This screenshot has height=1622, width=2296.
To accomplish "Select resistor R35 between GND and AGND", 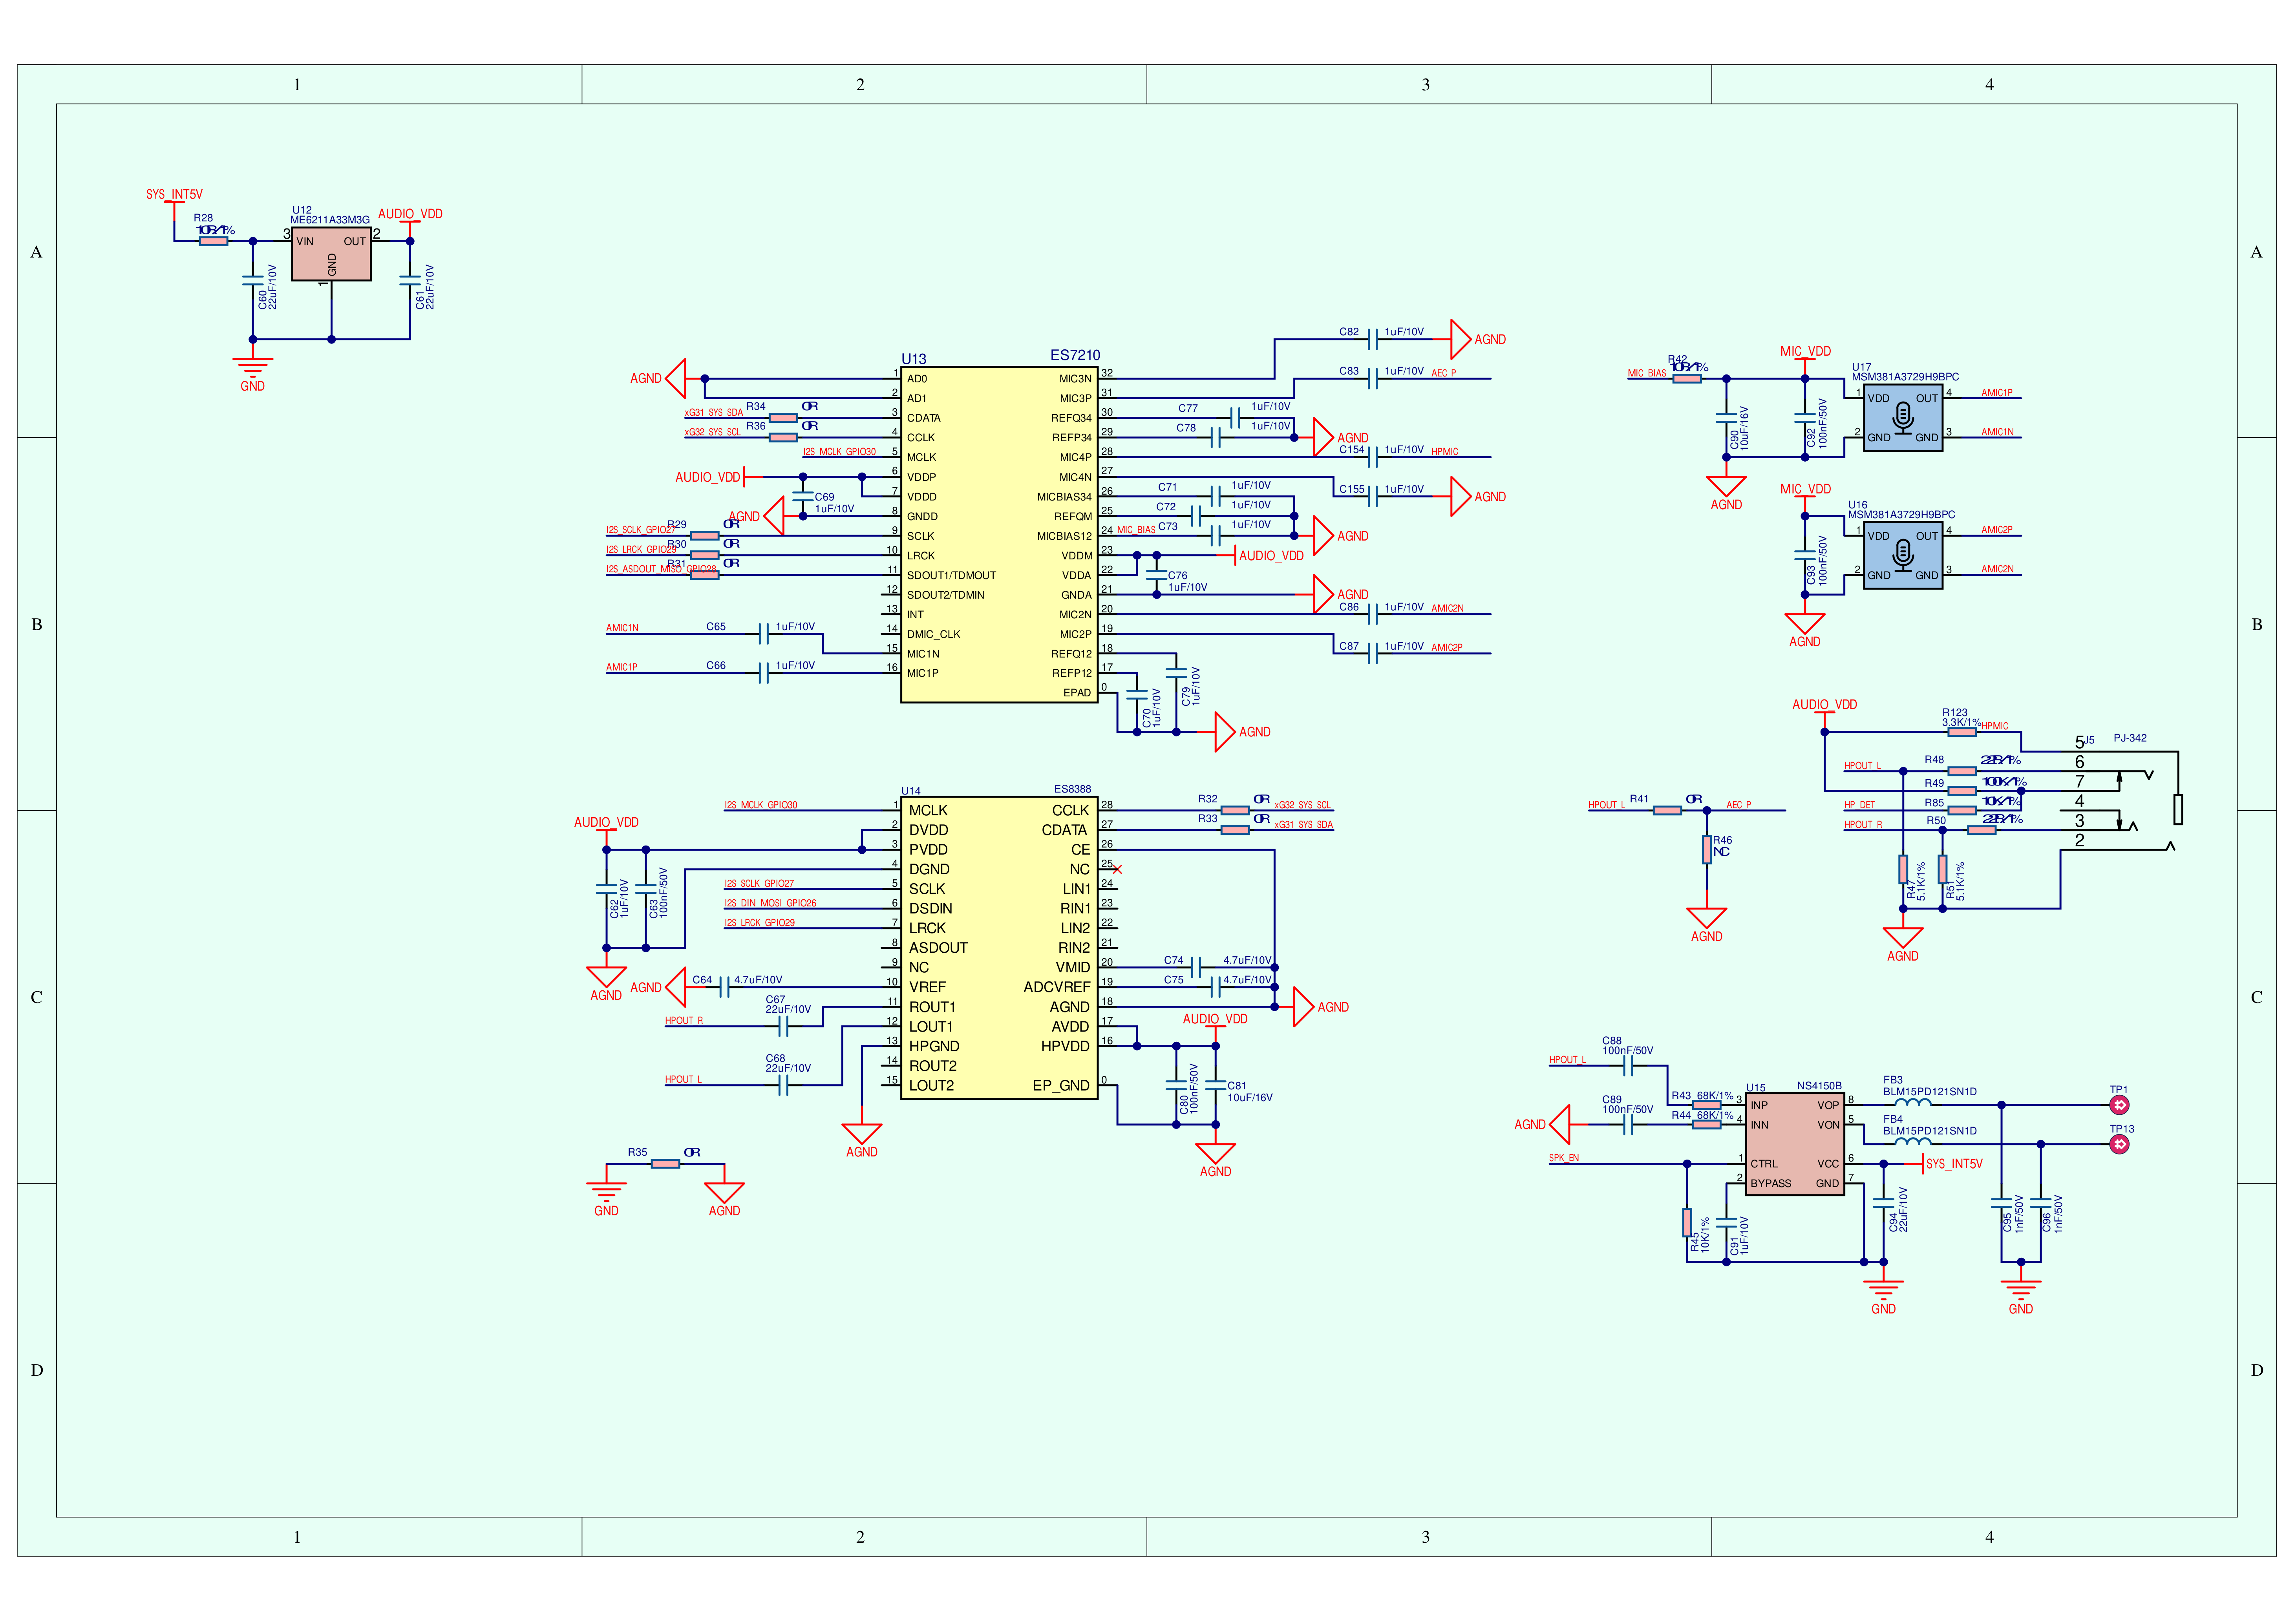I will click(x=665, y=1164).
